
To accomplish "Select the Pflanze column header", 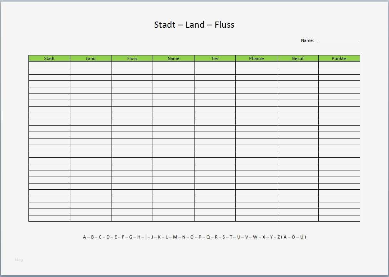I will 256,58.
